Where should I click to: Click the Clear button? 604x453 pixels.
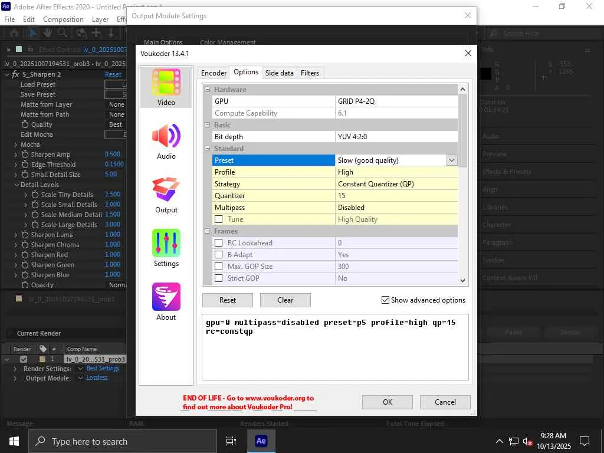pyautogui.click(x=285, y=300)
